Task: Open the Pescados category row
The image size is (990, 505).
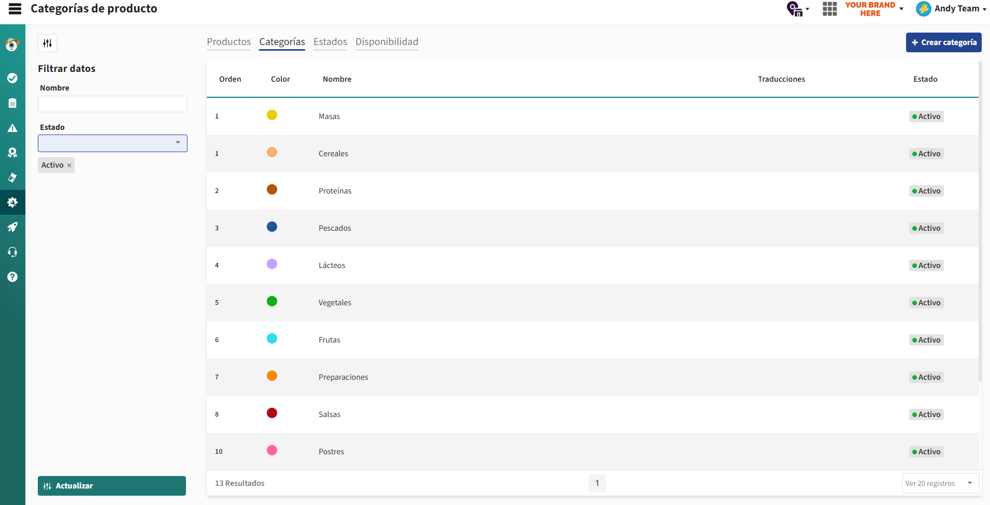Action: point(592,228)
